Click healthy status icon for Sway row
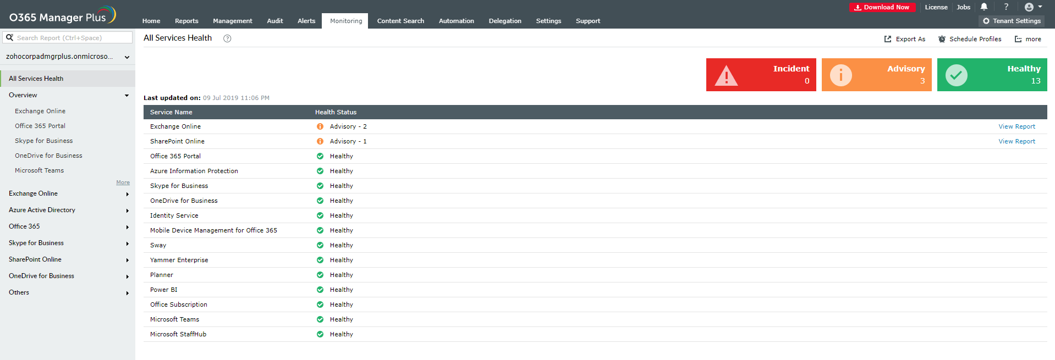The image size is (1055, 360). [320, 245]
